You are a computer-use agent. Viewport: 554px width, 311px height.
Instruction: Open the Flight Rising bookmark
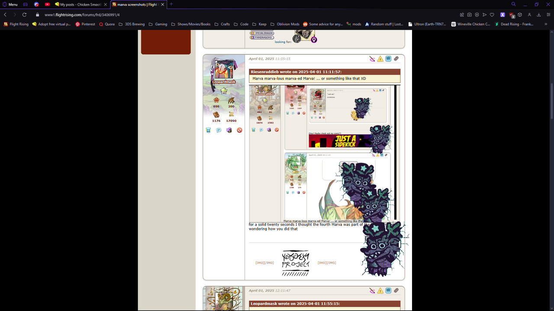[16, 24]
